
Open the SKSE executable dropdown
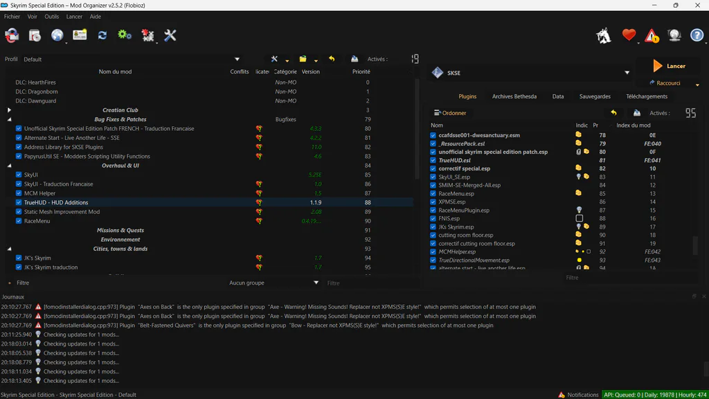point(627,73)
